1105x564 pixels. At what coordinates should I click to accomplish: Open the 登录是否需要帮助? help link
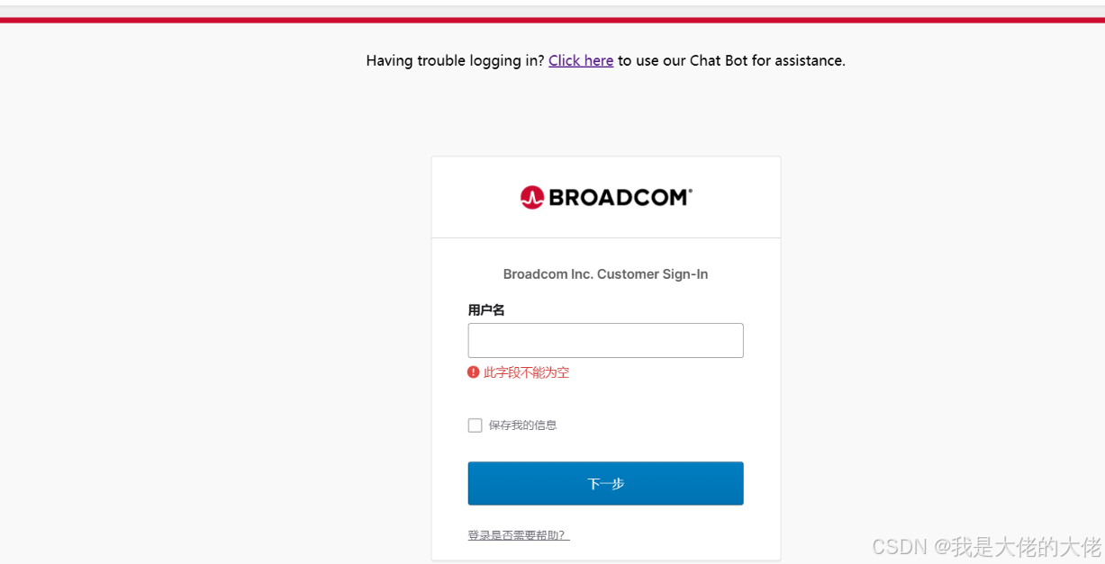[x=519, y=535]
